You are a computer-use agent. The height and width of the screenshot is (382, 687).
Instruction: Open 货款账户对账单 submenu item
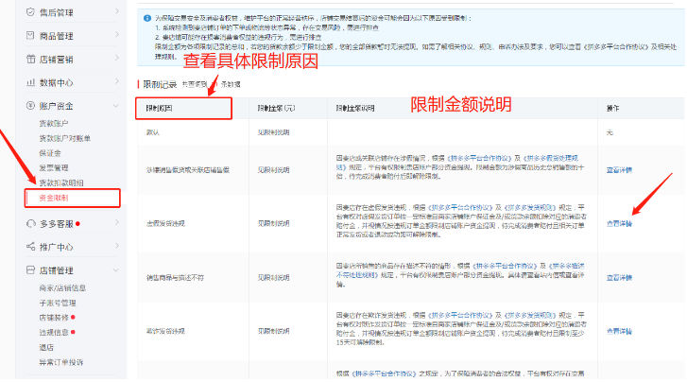click(65, 139)
